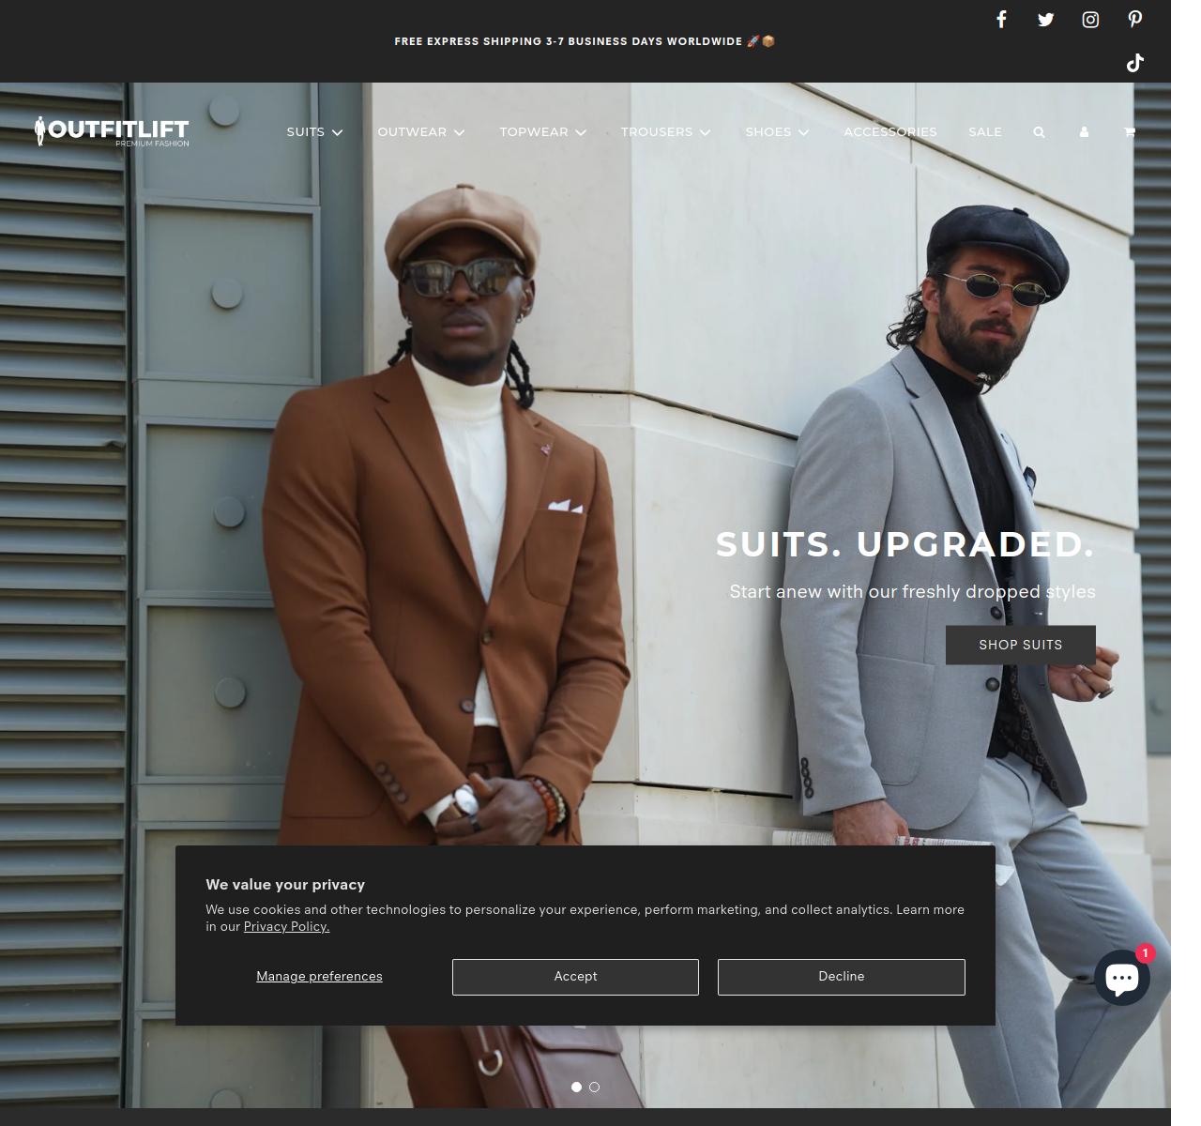Screen dimensions: 1201x1126
Task: Open the account user icon
Action: coord(1084,132)
